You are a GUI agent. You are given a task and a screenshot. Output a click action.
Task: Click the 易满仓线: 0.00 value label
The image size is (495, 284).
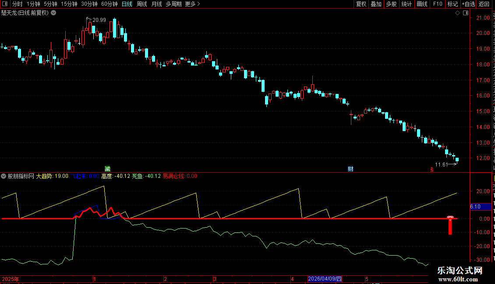180,177
